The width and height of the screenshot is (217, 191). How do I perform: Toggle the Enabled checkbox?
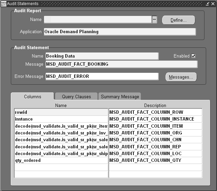(x=193, y=56)
